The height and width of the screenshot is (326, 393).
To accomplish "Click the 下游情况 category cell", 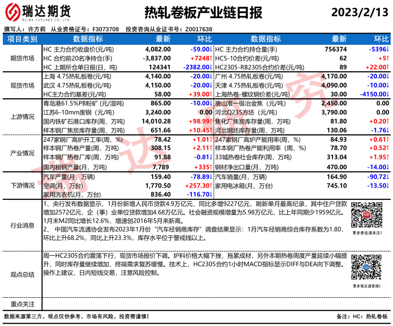I will 22,186.
